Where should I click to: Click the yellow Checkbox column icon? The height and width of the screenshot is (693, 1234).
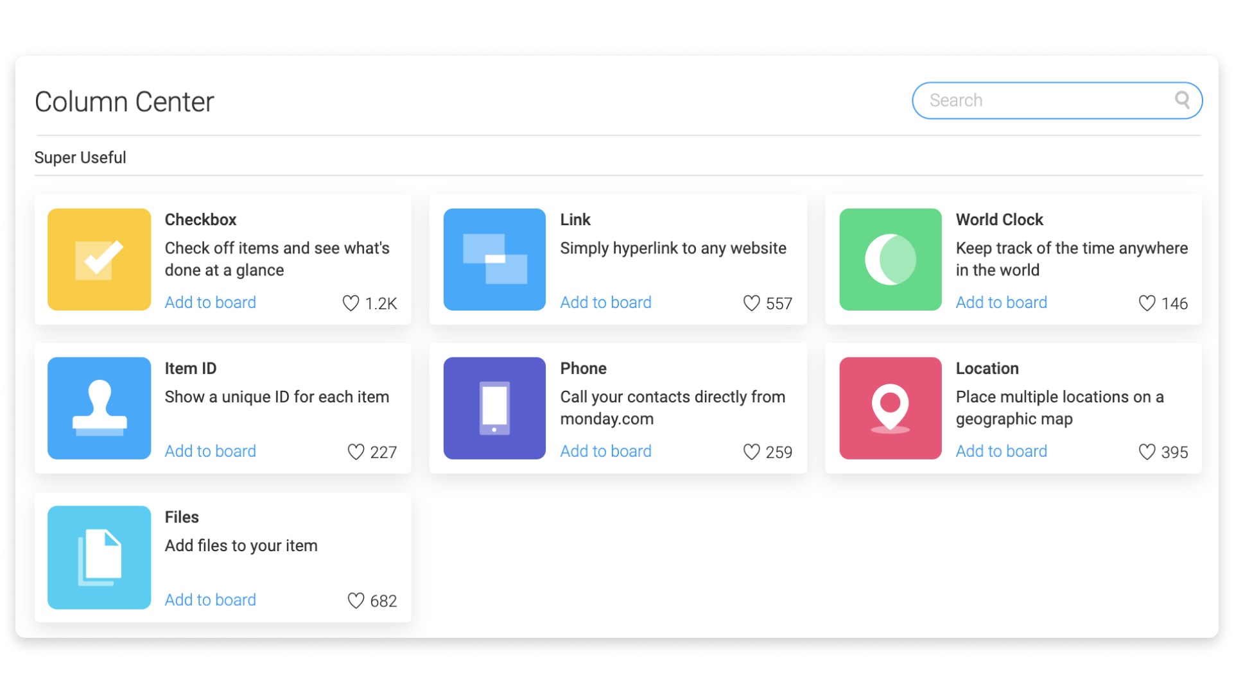pyautogui.click(x=99, y=259)
